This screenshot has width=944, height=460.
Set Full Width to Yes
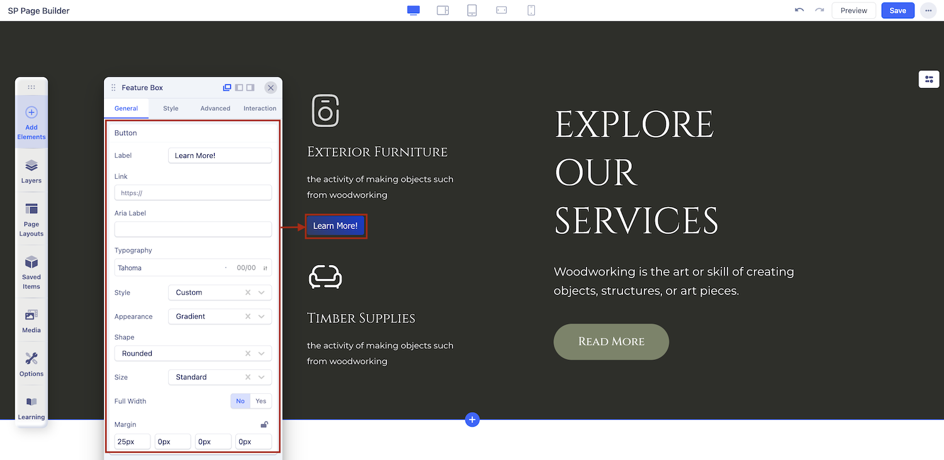(261, 401)
